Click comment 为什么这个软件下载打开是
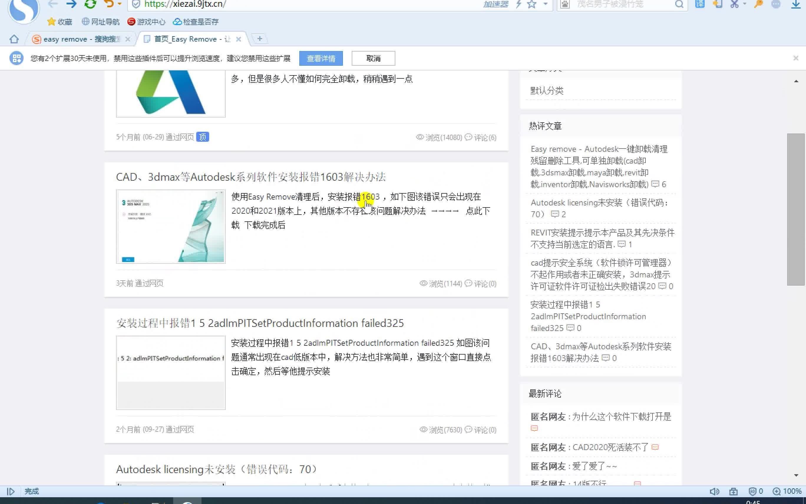 (x=622, y=417)
